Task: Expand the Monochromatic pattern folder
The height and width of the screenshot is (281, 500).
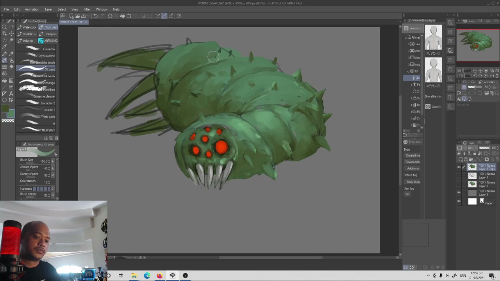Action: click(409, 51)
